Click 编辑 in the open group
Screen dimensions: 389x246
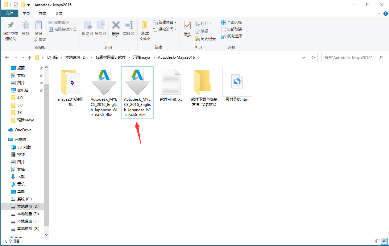coord(202,31)
